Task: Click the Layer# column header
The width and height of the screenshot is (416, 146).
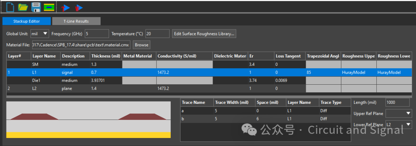Action: point(18,56)
